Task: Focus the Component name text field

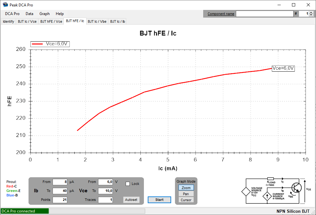Action: click(265, 14)
